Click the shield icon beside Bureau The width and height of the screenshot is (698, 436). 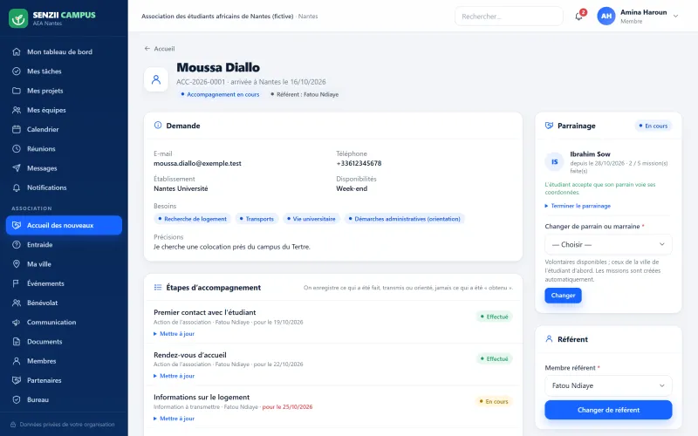coord(17,399)
